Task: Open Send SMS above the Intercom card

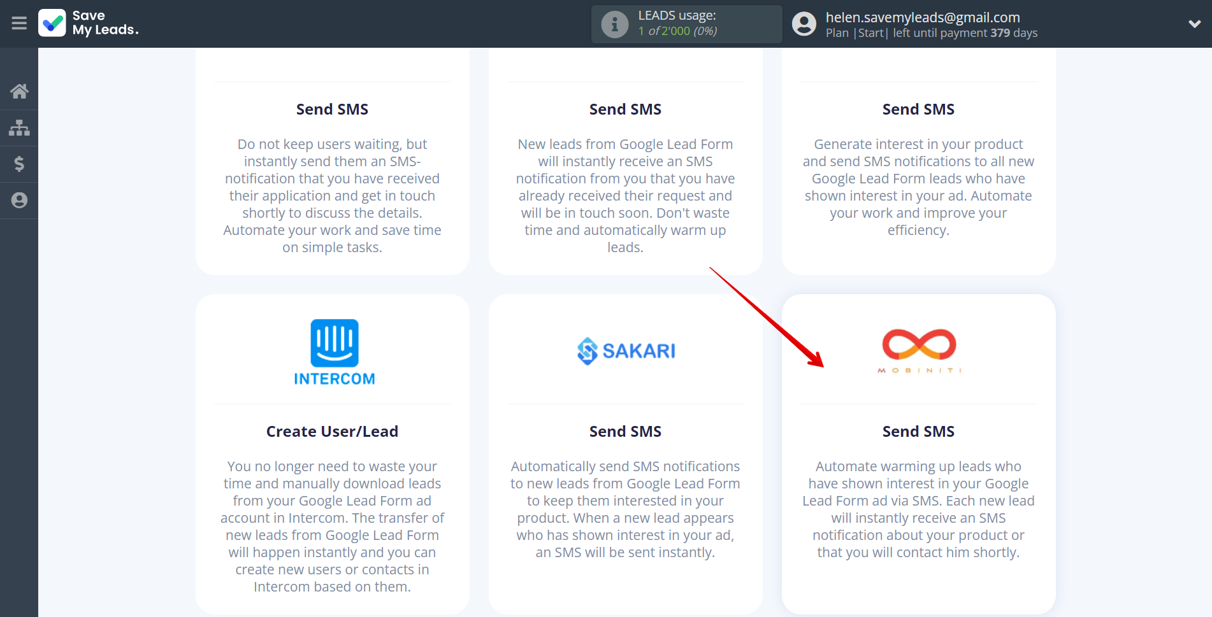Action: (x=332, y=110)
